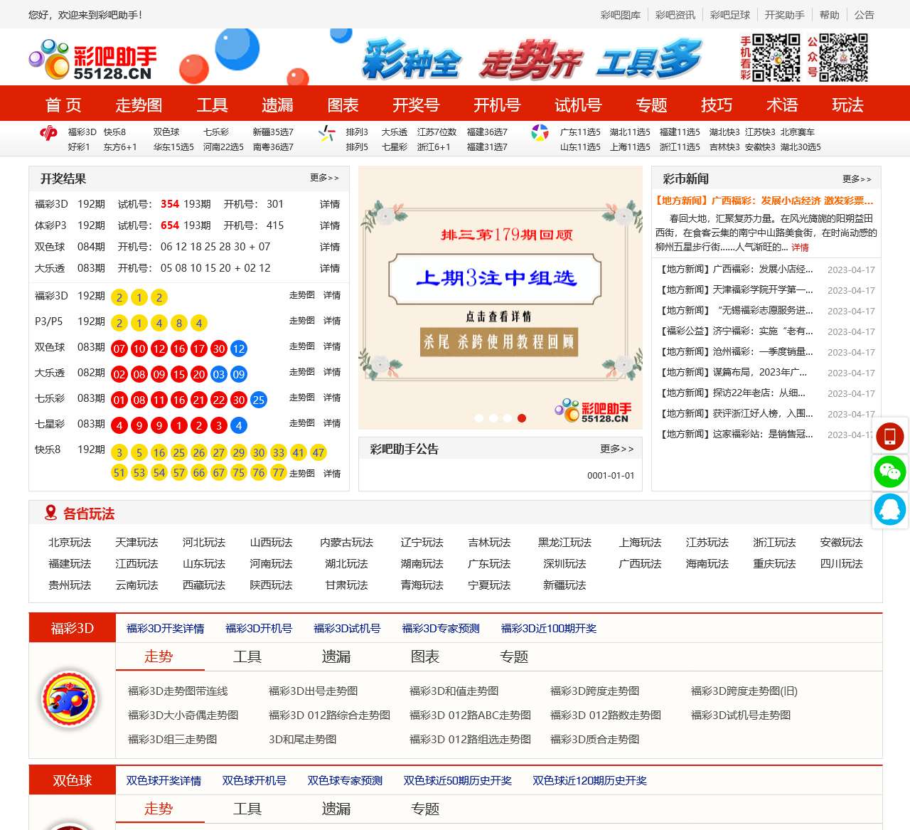Click the 0001-01-01 date in 公告 panel
The width and height of the screenshot is (910, 830).
pos(611,476)
